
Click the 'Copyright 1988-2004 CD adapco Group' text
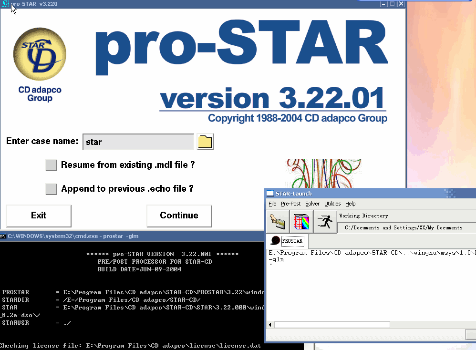click(298, 118)
